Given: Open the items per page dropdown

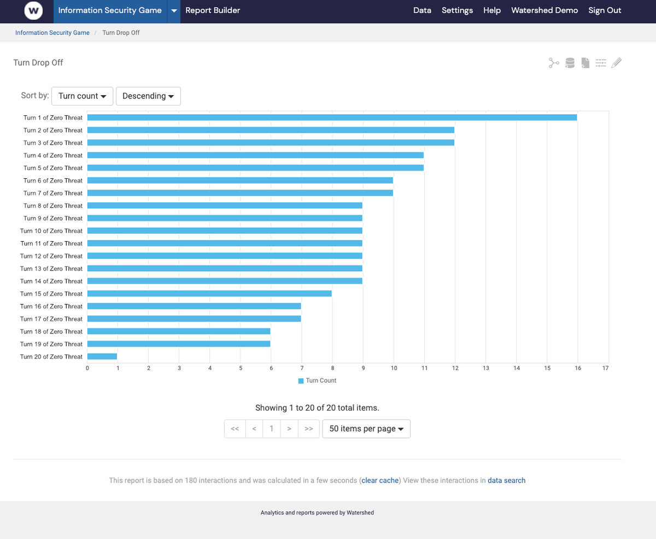Looking at the screenshot, I should point(366,429).
